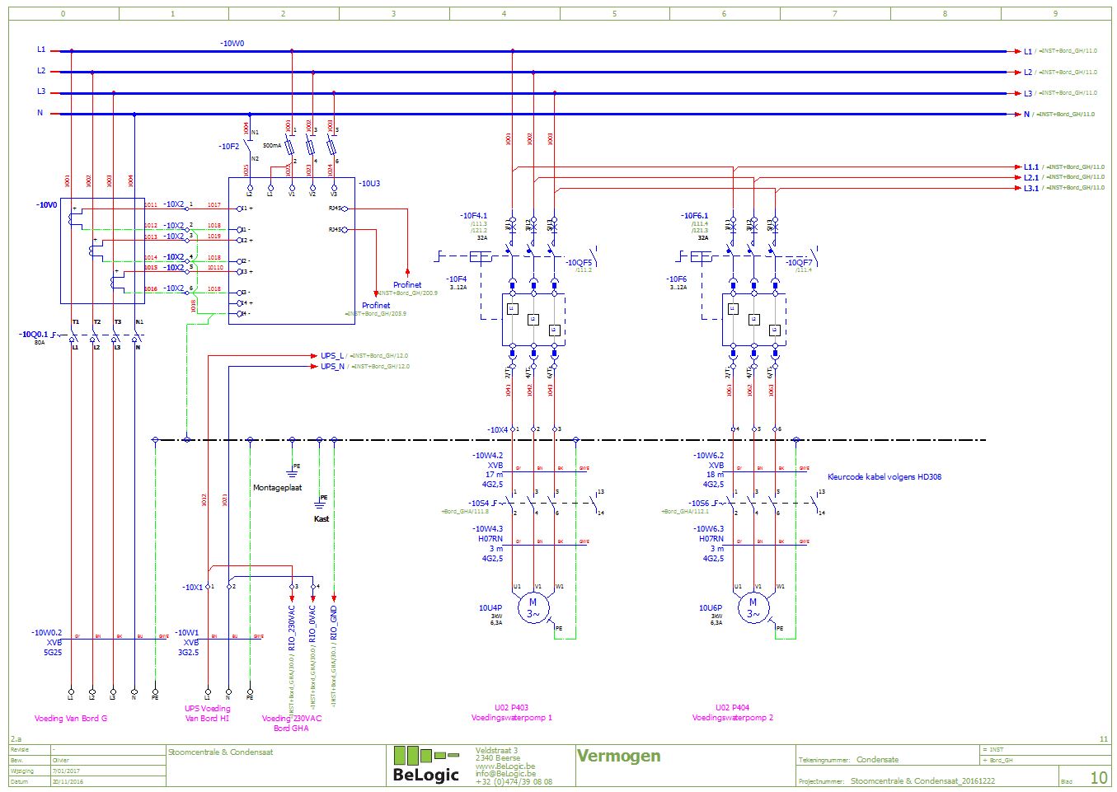Select the -10W6.3 cable label
This screenshot has height=792, width=1117.
tap(708, 529)
